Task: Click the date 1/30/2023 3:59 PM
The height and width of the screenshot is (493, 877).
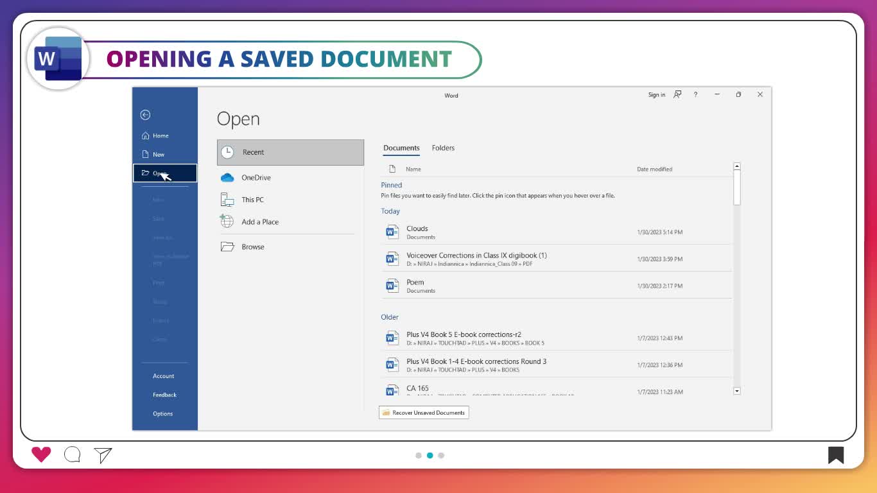Action: (659, 259)
